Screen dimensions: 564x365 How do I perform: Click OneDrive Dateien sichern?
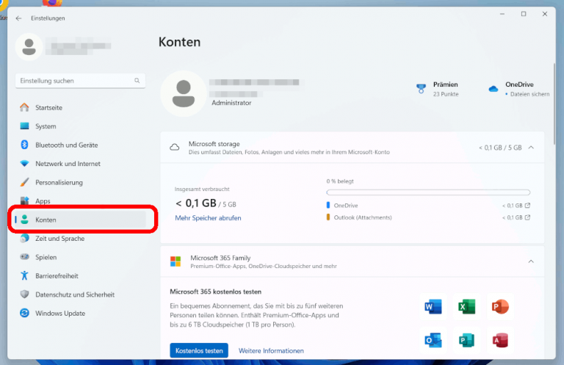[x=518, y=89]
